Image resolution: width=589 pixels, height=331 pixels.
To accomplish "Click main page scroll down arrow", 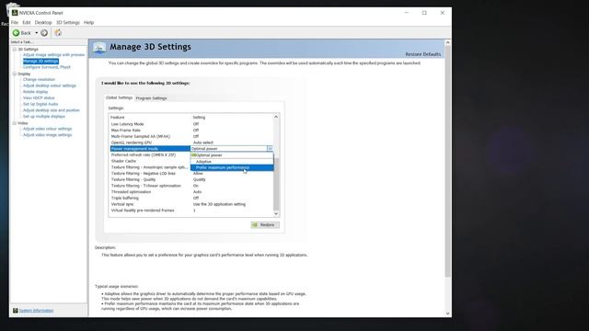I will pyautogui.click(x=448, y=313).
